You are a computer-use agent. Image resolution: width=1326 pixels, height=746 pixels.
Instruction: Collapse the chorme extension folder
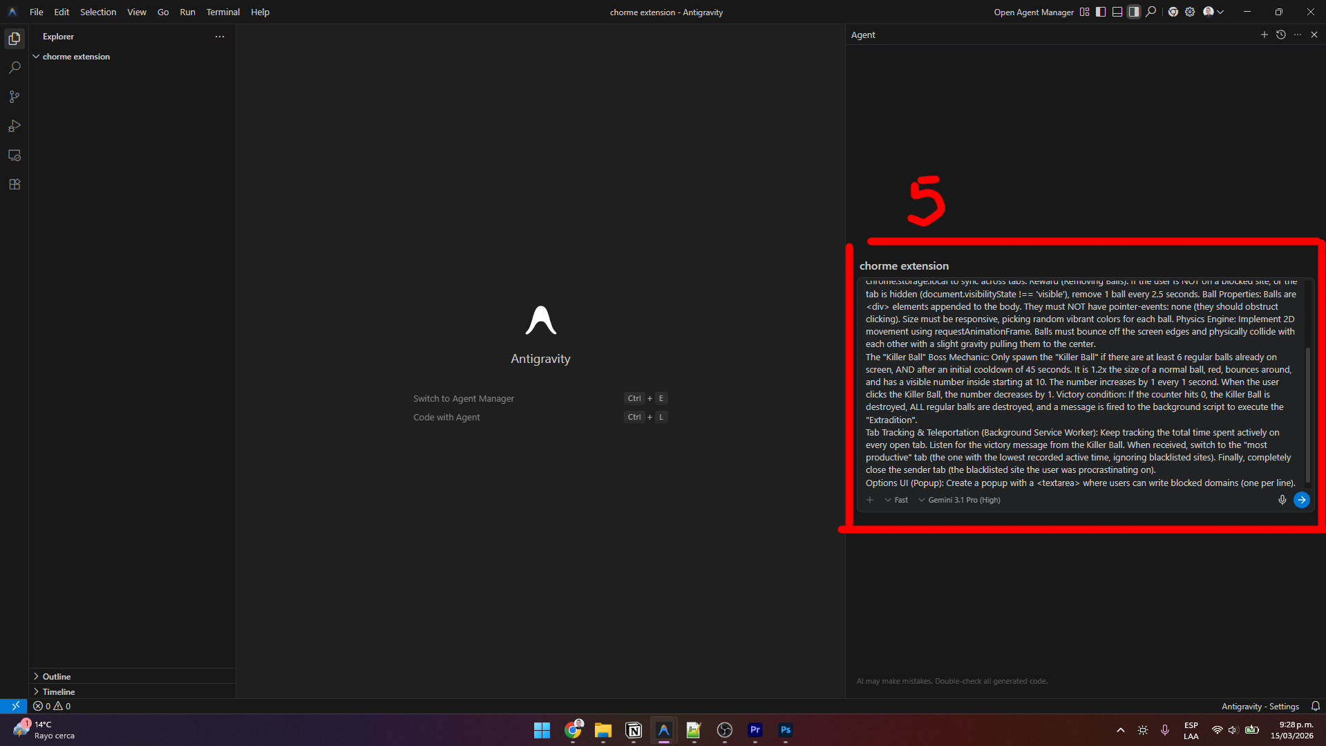[131, 57]
